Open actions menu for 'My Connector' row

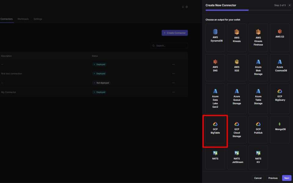pos(173,92)
